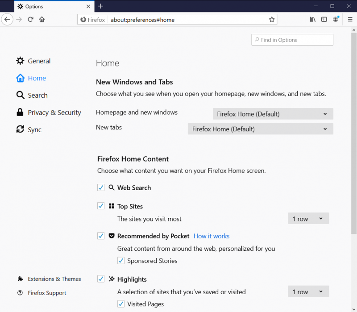Click the magnifier icon beside Web Search
The width and height of the screenshot is (357, 312).
point(111,187)
